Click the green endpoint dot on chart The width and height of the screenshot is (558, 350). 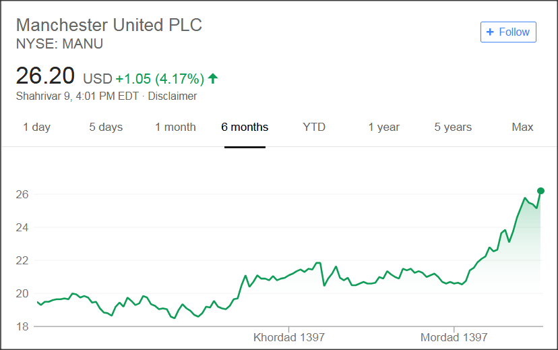point(540,191)
